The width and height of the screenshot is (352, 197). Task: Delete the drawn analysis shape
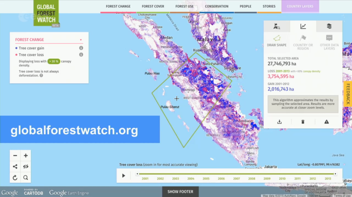point(303,122)
